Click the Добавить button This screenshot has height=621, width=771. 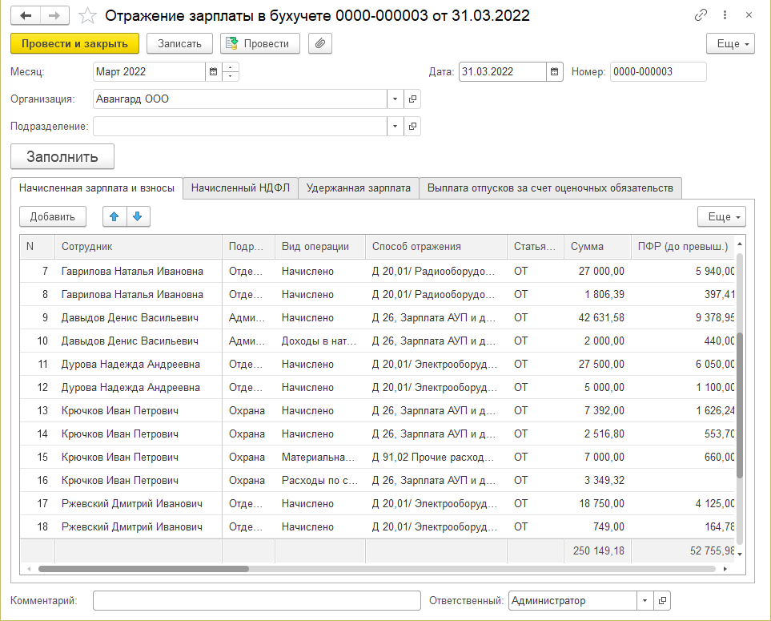click(53, 216)
